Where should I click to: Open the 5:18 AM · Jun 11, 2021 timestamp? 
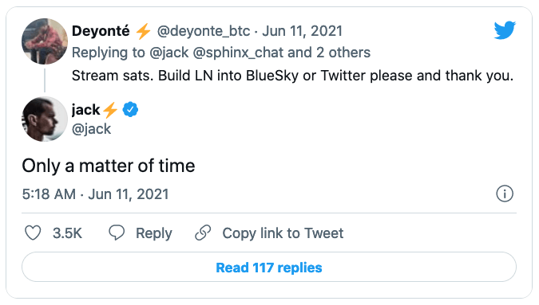click(x=95, y=194)
